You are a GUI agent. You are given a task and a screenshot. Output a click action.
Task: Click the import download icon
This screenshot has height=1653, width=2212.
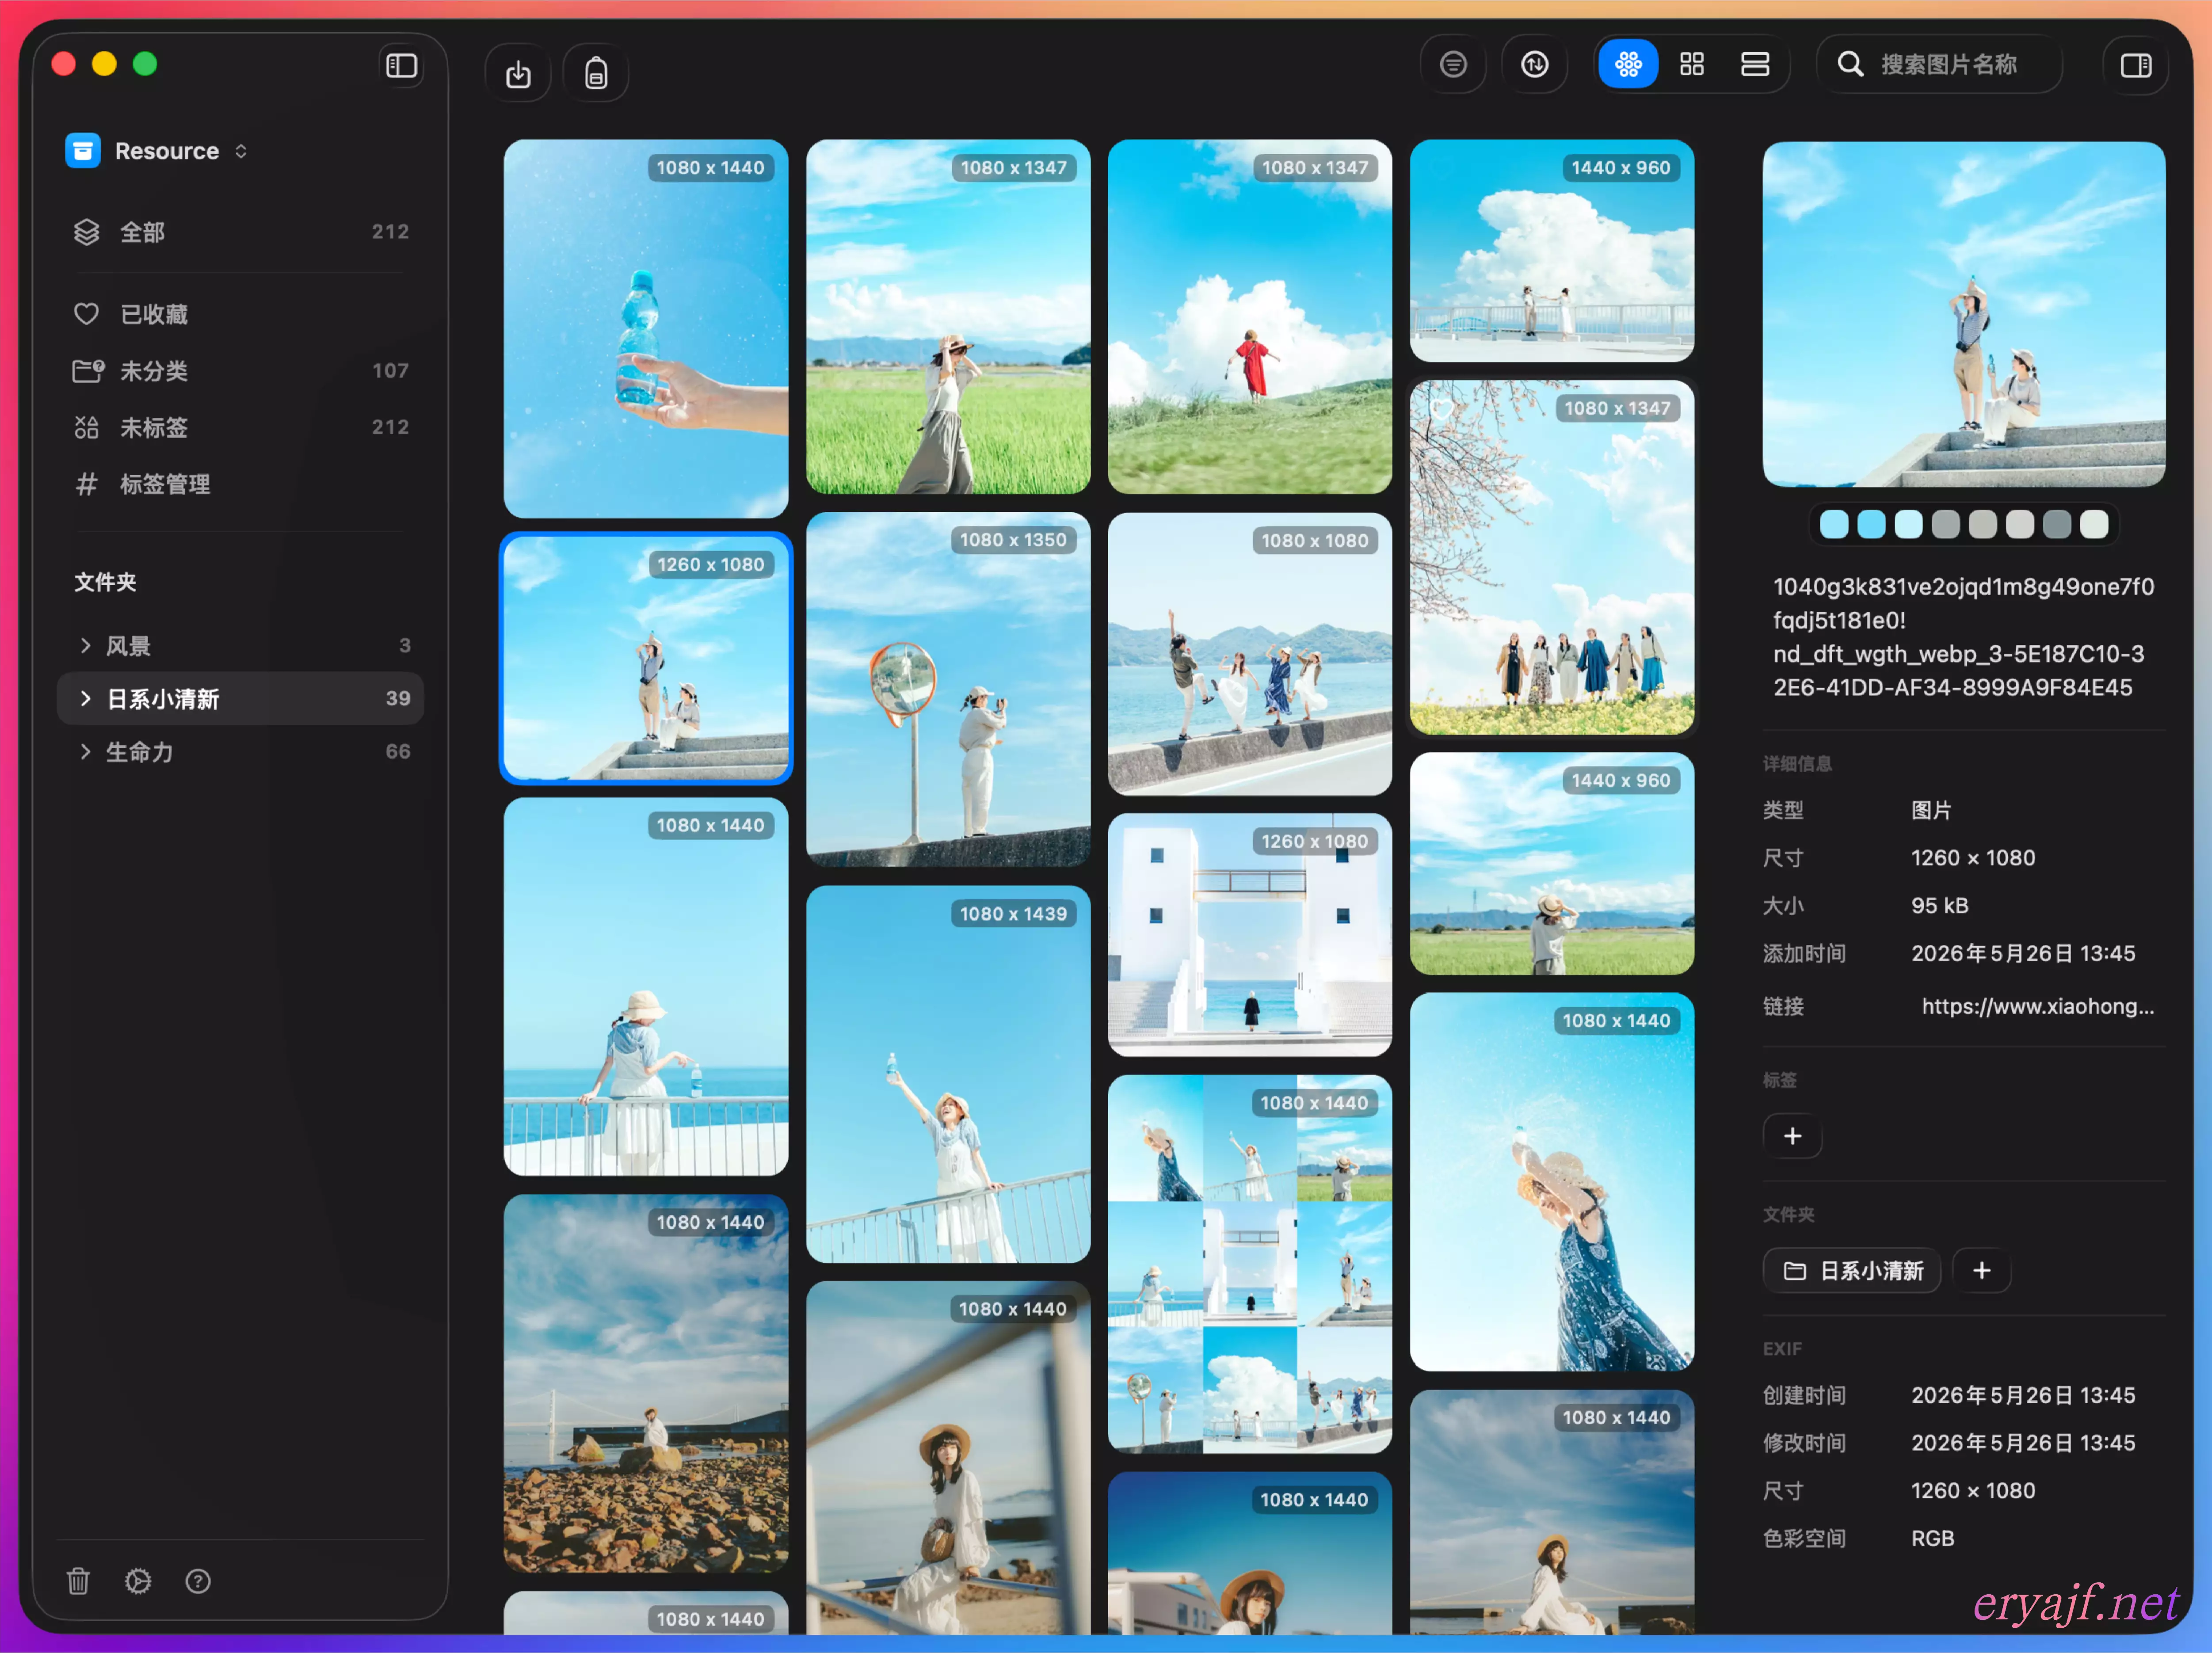[518, 74]
